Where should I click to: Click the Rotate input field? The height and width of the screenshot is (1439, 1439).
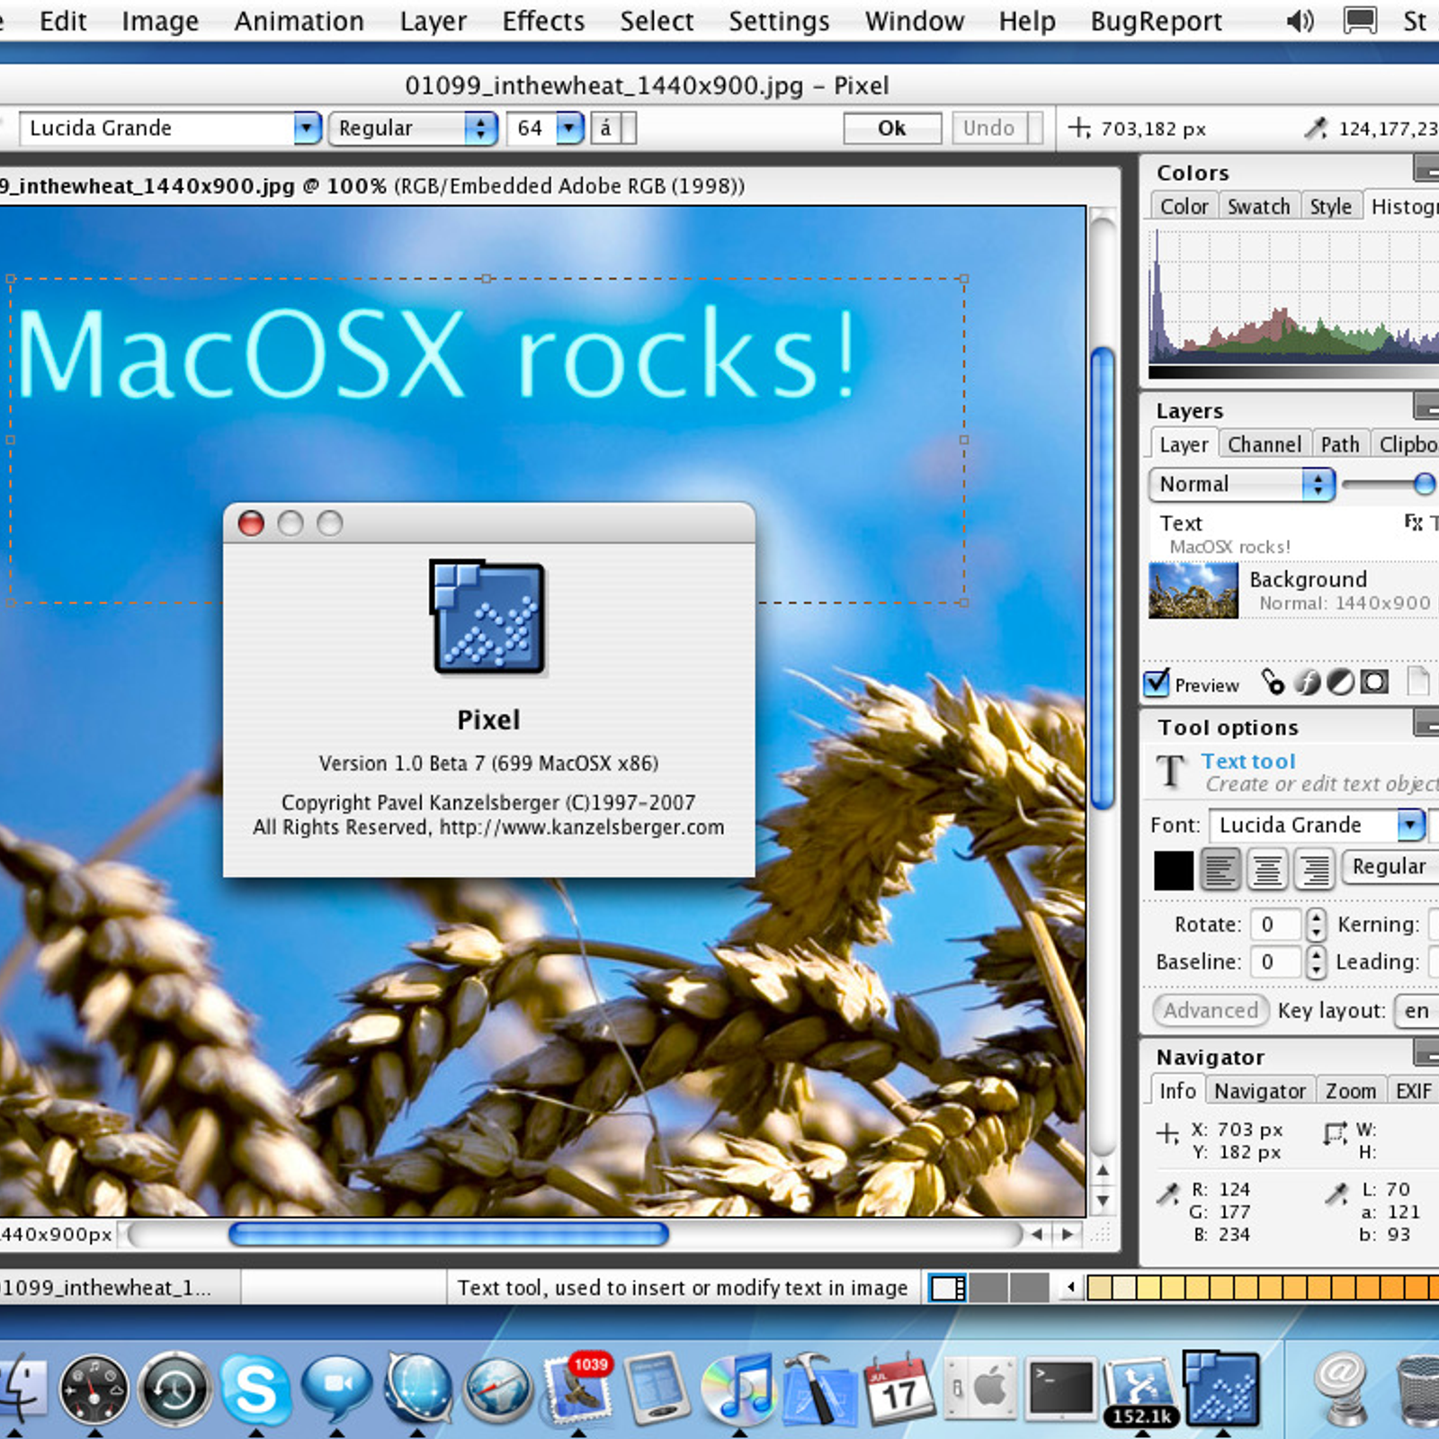point(1276,924)
